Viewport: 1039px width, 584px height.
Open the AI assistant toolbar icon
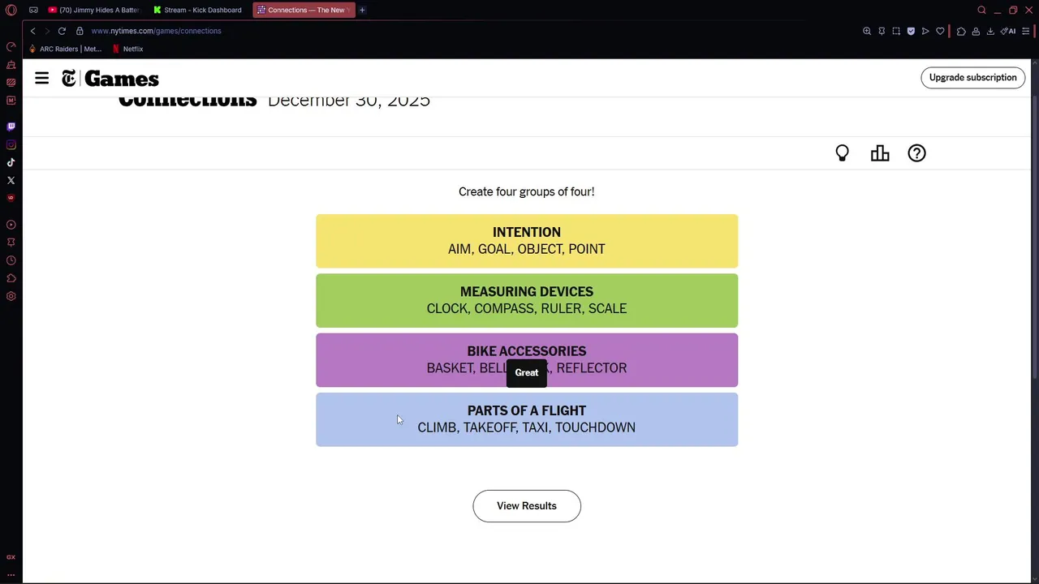click(x=1009, y=31)
